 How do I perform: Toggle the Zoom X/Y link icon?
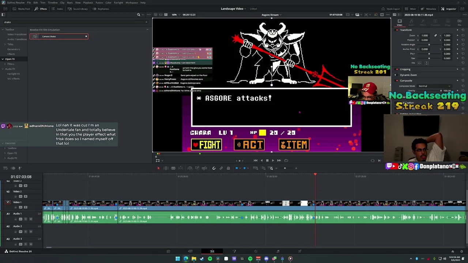[x=435, y=35]
